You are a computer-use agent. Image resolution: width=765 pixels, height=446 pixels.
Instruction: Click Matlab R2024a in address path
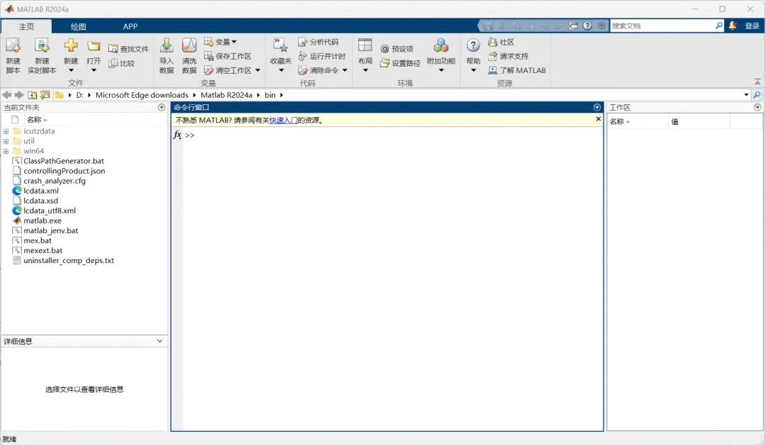(x=227, y=95)
